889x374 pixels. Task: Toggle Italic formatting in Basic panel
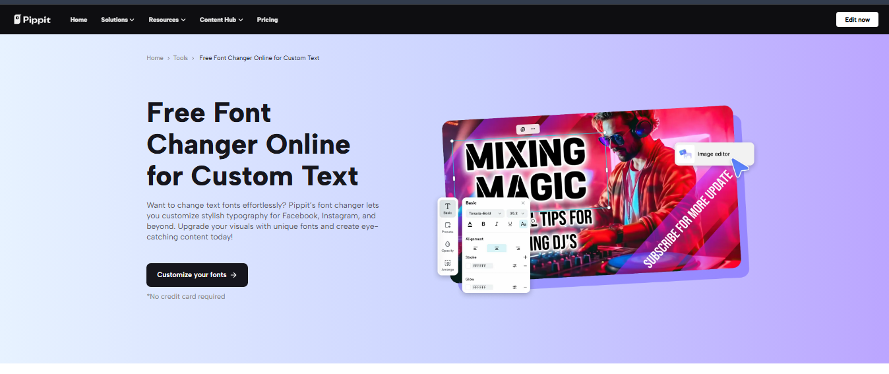point(497,224)
